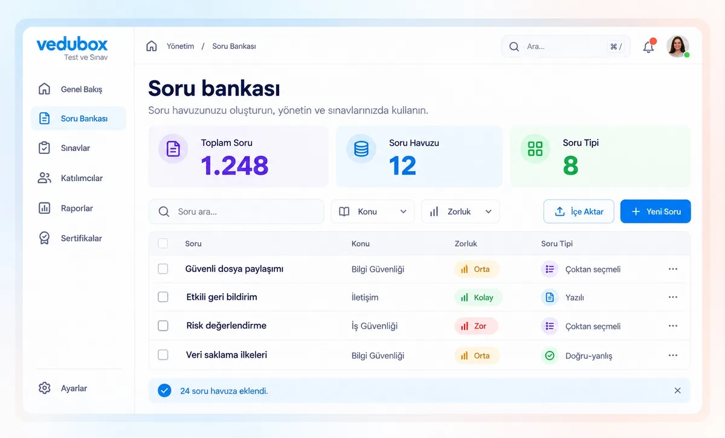Image resolution: width=725 pixels, height=438 pixels.
Task: Open more options for Risk değerlendirme
Action: point(673,326)
